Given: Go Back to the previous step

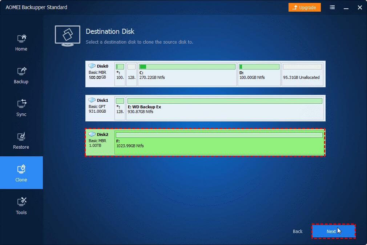Looking at the screenshot, I should [x=298, y=232].
